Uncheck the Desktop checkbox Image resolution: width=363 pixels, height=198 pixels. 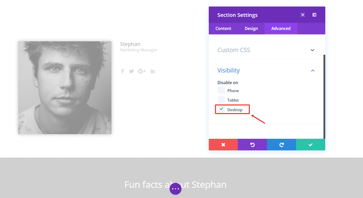pos(222,109)
